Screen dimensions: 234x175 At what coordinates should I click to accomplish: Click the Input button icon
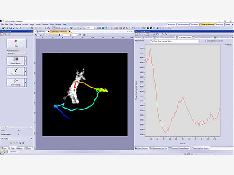tap(17, 44)
